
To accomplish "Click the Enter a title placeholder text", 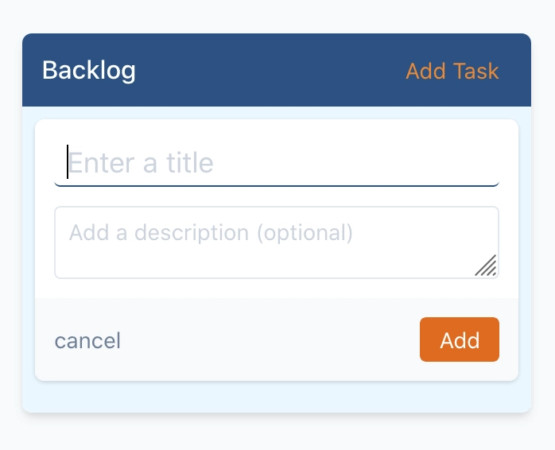I will point(141,163).
